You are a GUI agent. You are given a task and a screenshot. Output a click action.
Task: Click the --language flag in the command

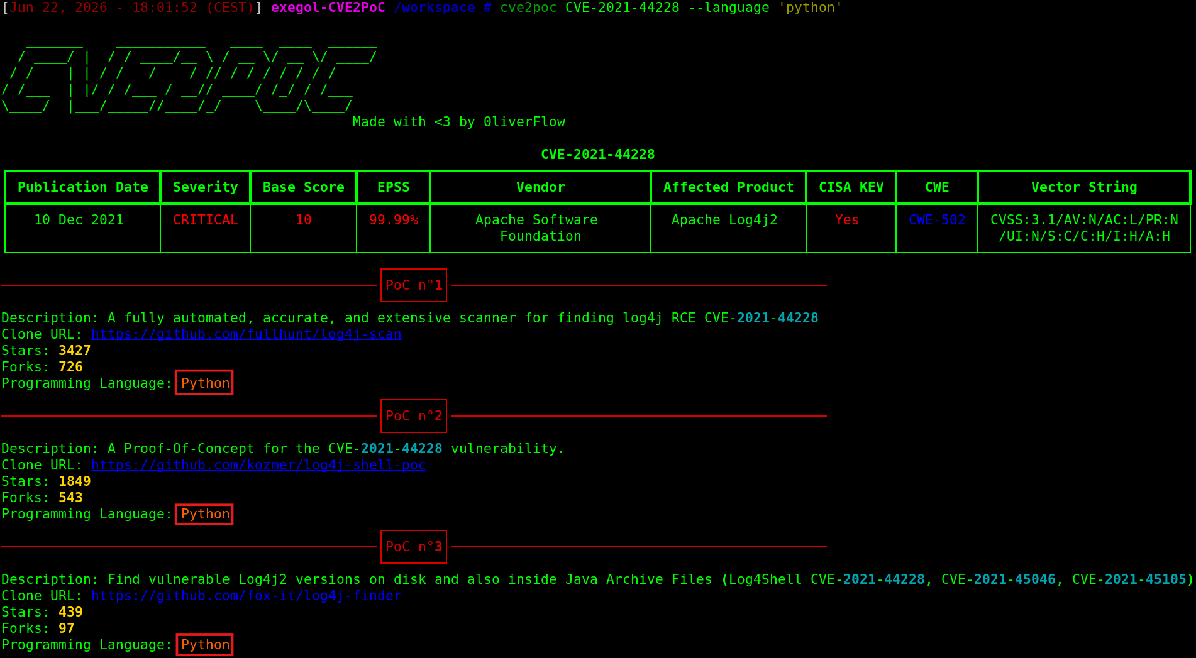coord(728,8)
